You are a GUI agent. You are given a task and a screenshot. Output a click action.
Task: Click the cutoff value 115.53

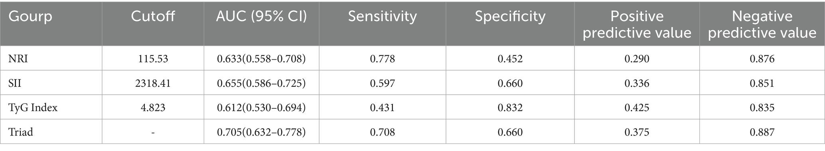click(153, 59)
